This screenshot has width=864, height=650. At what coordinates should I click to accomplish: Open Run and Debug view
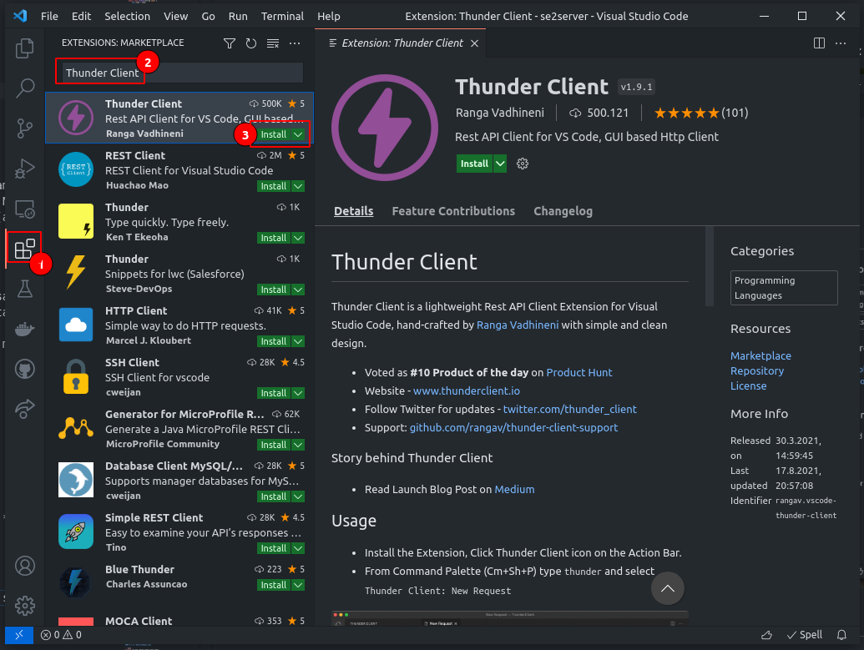(24, 169)
